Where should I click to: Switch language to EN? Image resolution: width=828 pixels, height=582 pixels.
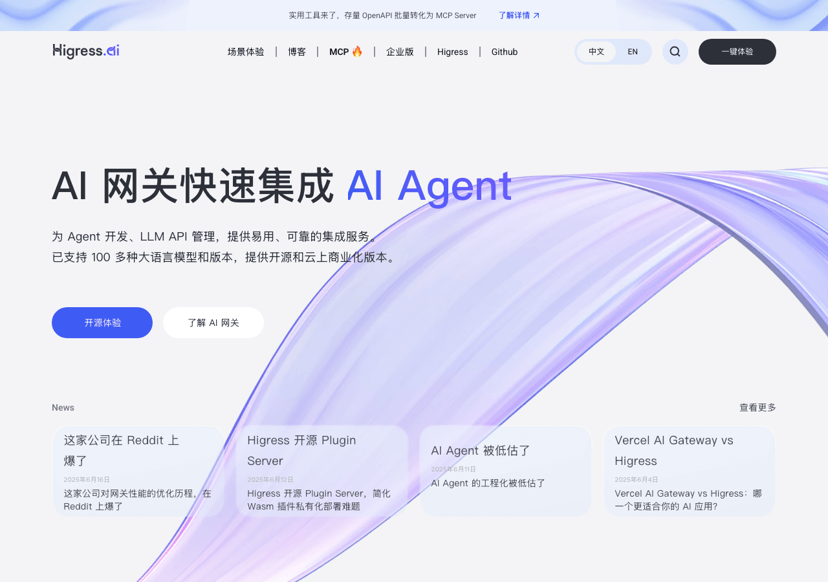(633, 52)
